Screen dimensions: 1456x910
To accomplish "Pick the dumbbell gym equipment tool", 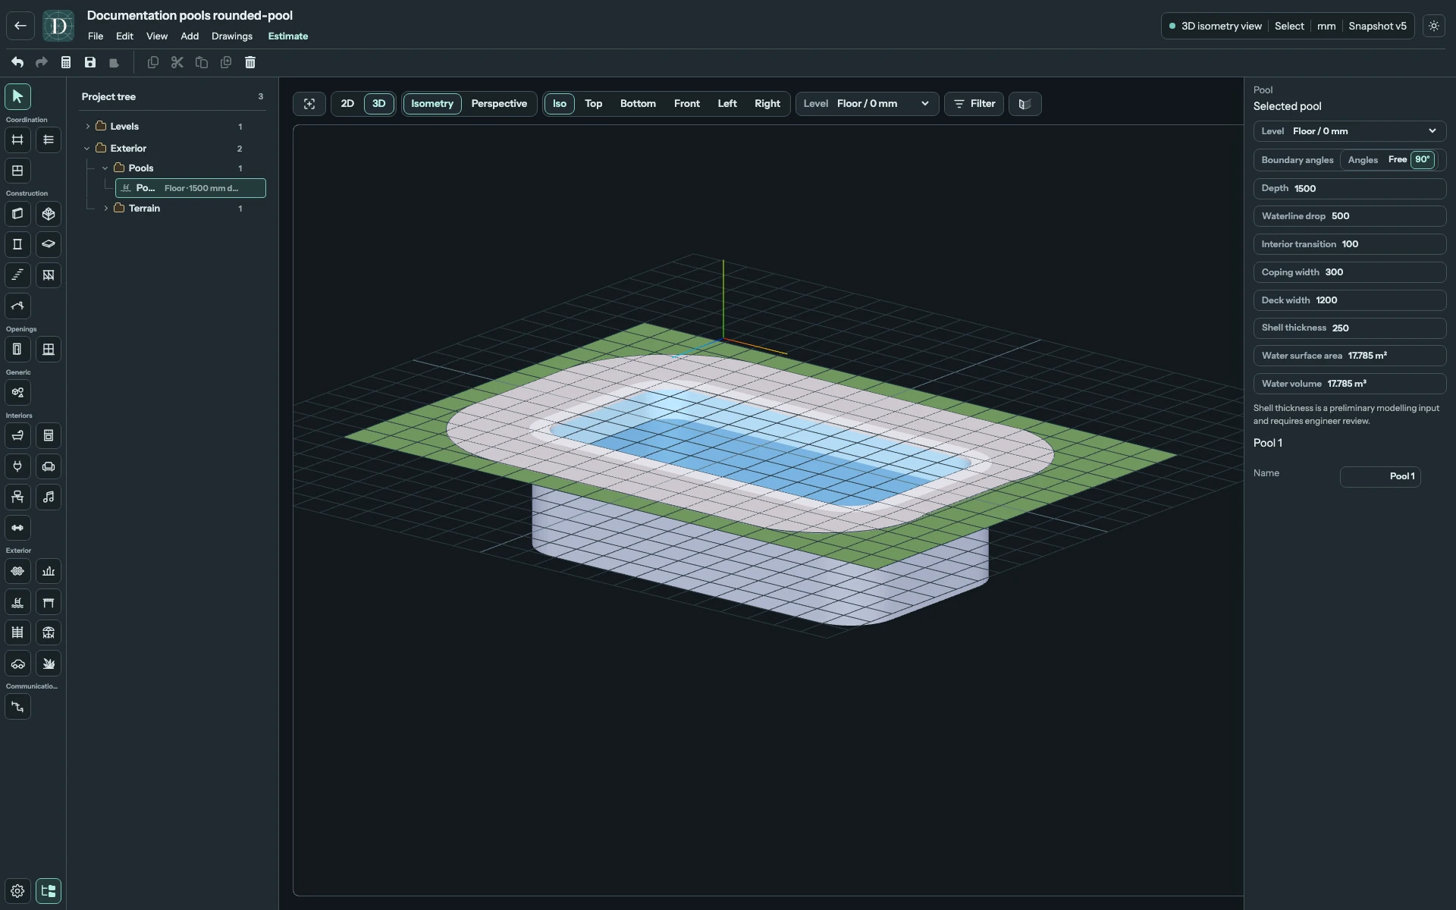I will [x=17, y=528].
